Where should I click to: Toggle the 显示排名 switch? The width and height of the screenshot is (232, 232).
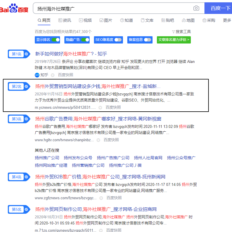point(56,40)
